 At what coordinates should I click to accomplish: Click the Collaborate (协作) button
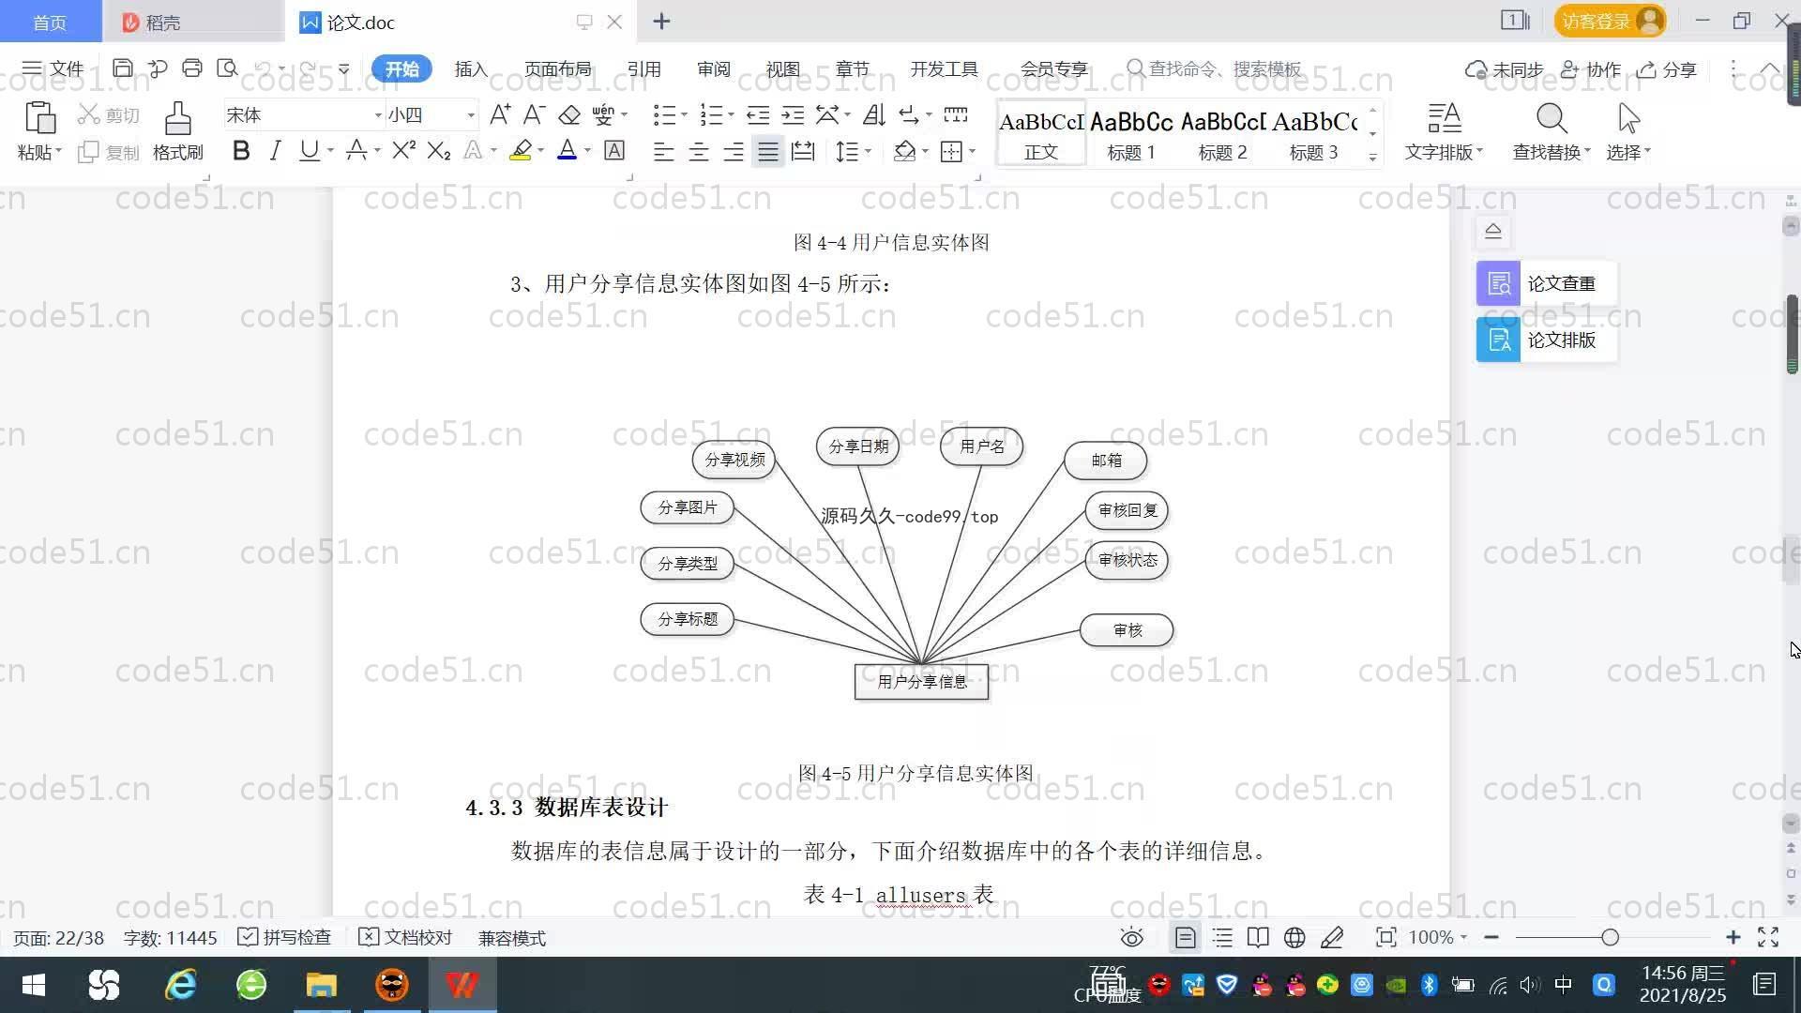pos(1591,69)
